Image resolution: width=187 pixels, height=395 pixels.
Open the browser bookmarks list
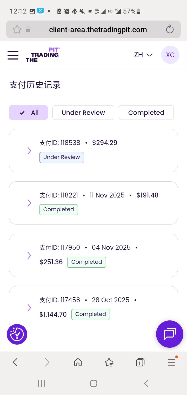(x=109, y=362)
